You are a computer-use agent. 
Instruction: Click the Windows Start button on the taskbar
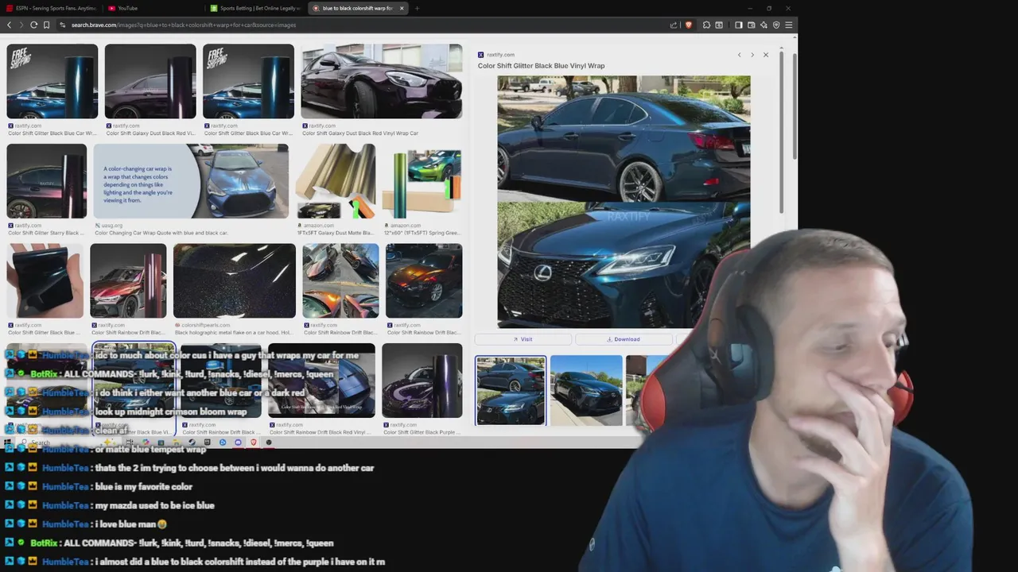click(x=9, y=443)
